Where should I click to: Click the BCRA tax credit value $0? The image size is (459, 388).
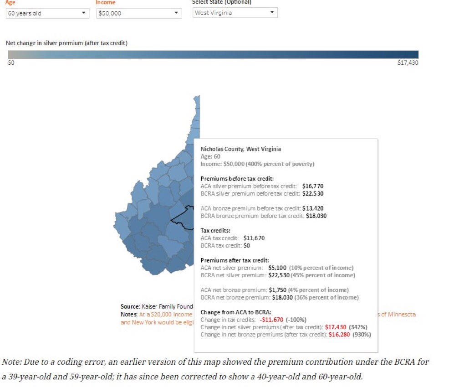click(x=246, y=246)
